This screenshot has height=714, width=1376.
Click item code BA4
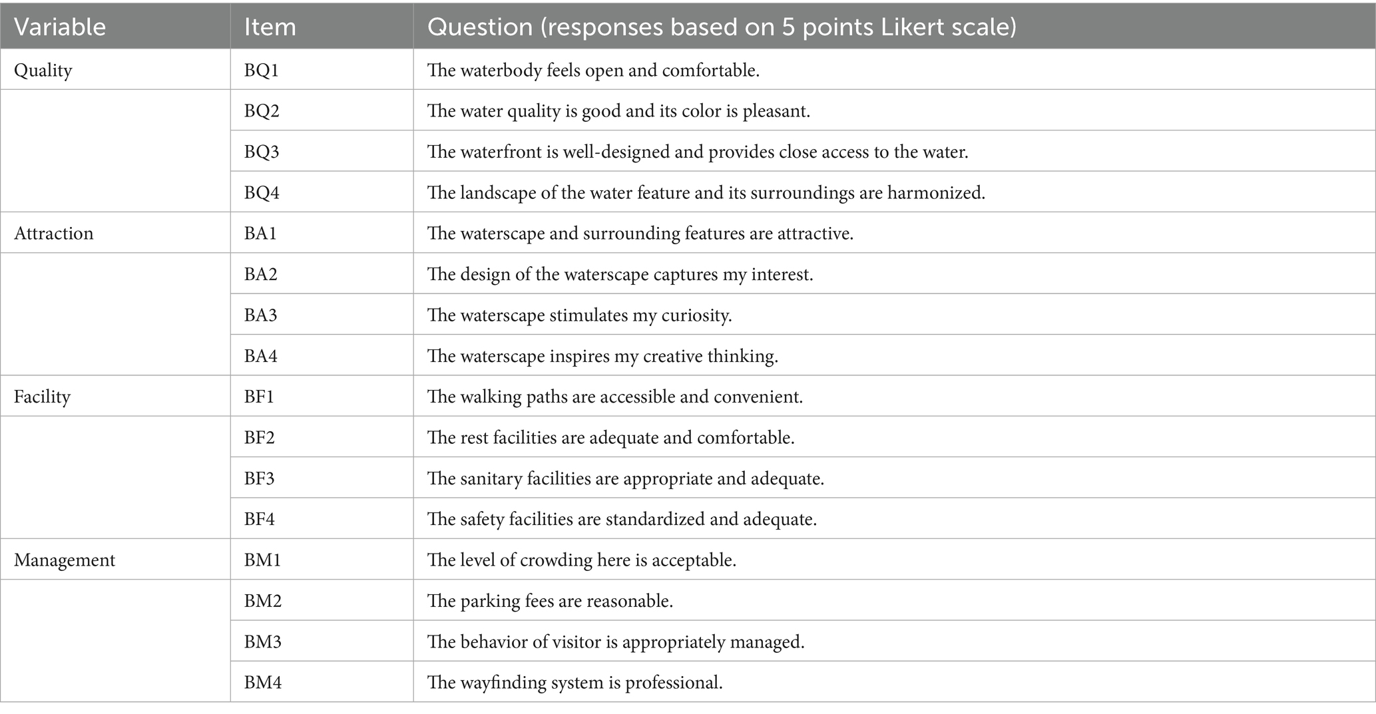[261, 356]
